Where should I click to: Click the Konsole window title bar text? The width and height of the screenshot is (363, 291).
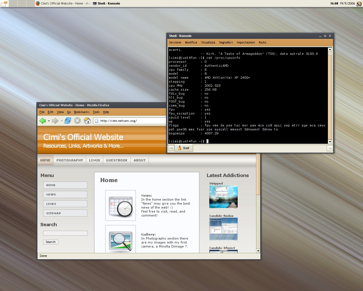pyautogui.click(x=180, y=36)
